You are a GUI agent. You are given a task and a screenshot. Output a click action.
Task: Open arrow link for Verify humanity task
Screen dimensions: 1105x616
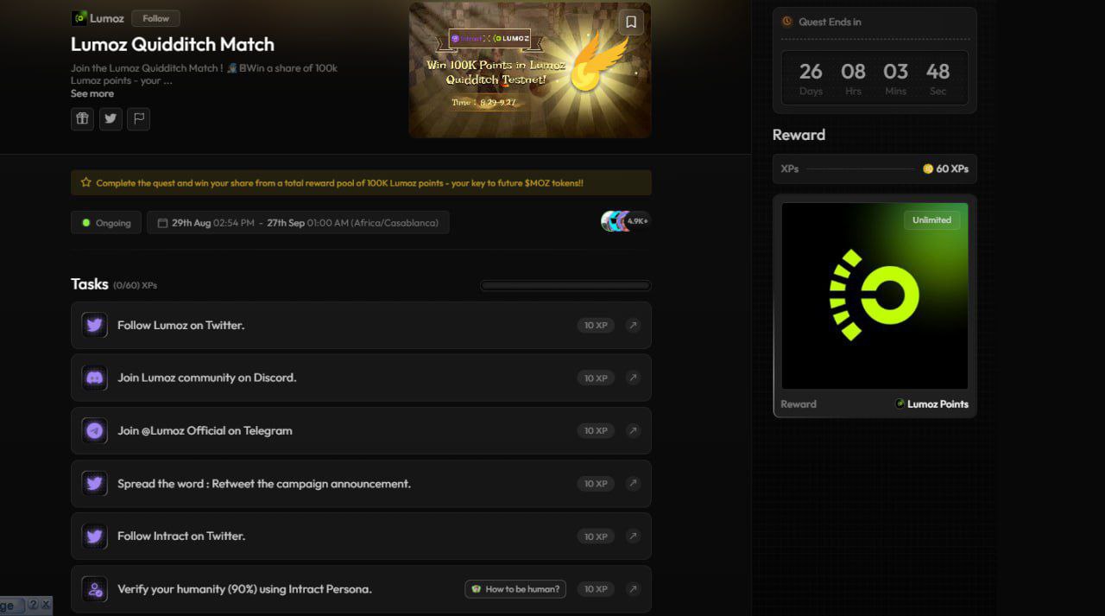[x=633, y=589]
